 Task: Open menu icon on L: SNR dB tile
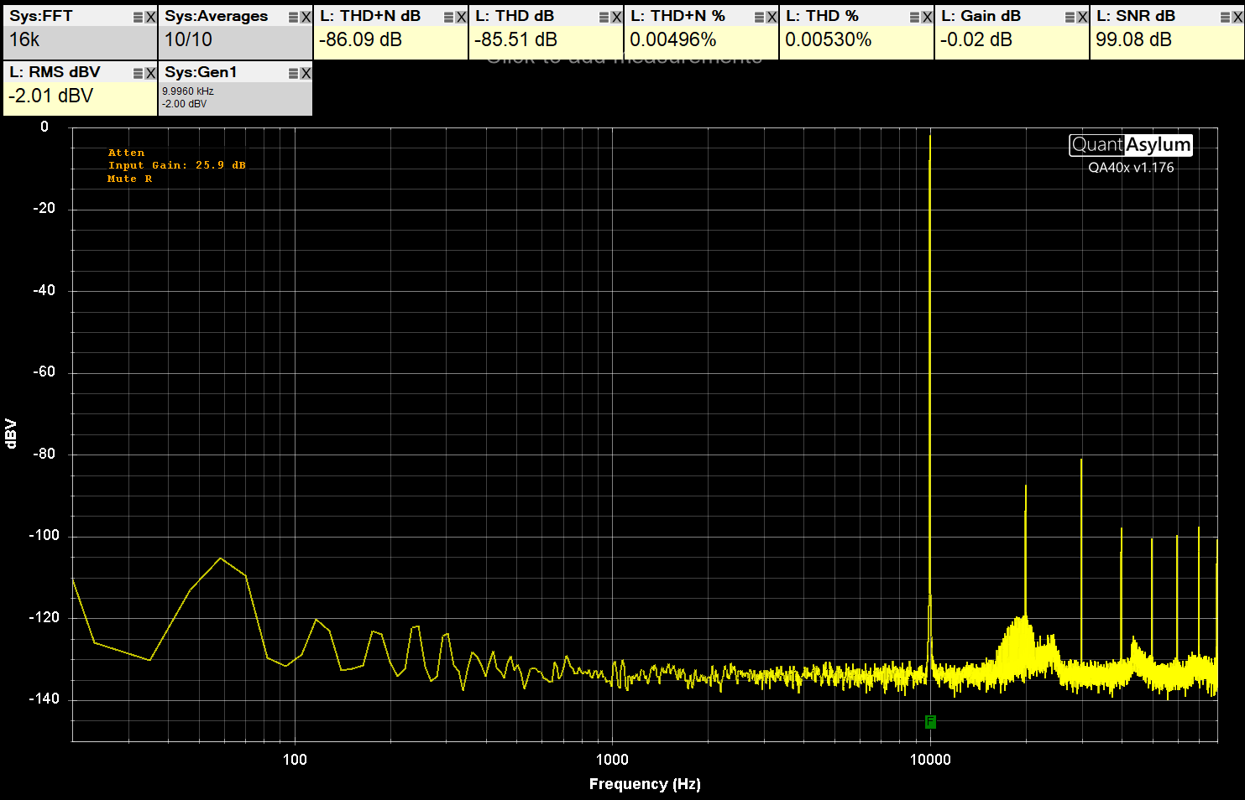coord(1226,18)
